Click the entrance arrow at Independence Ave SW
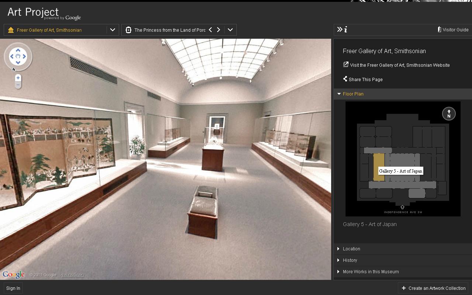Image resolution: width=472 pixels, height=295 pixels. (402, 207)
